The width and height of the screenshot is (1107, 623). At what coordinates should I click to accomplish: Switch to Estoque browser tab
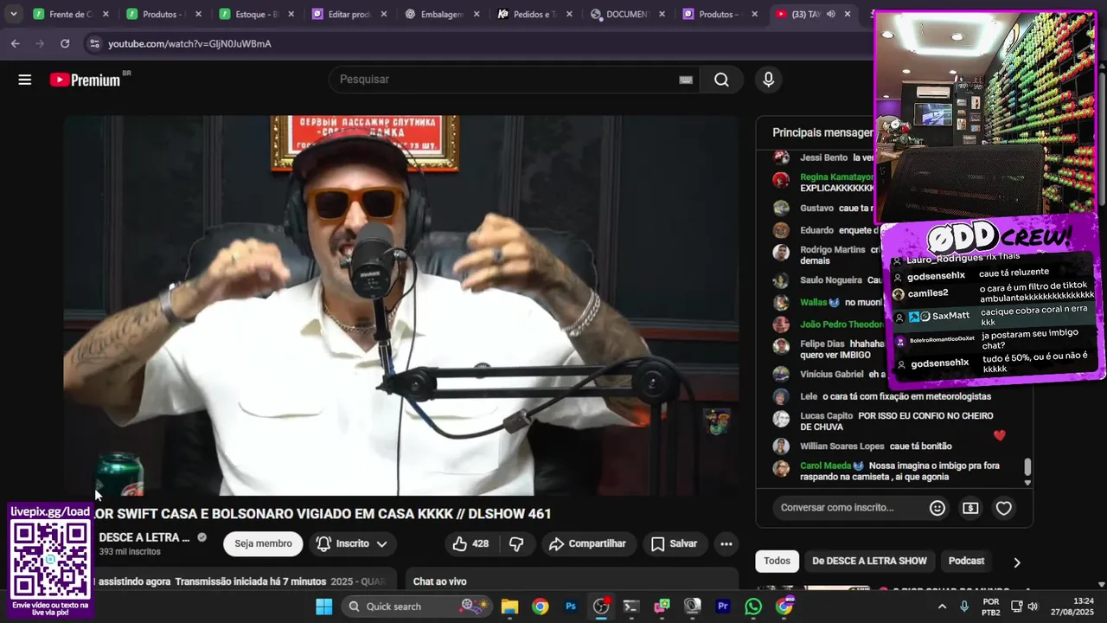(257, 14)
